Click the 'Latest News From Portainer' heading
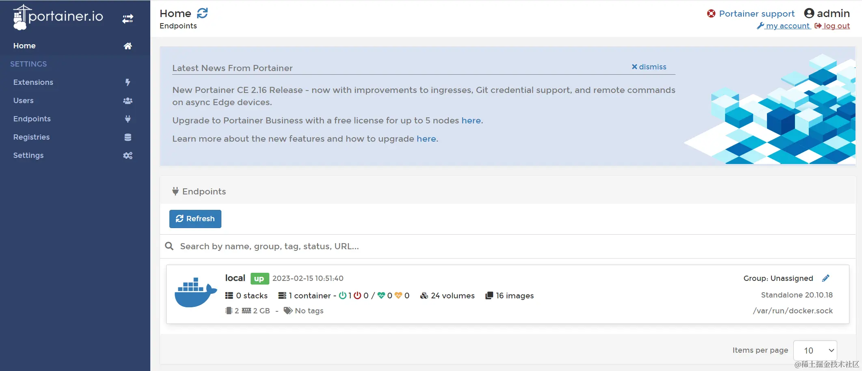862x371 pixels. tap(232, 68)
